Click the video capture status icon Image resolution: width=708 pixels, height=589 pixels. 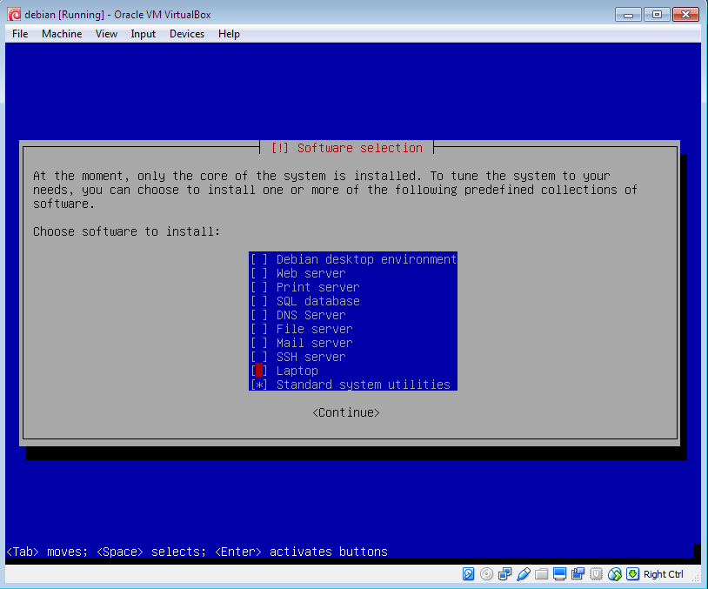(x=578, y=574)
